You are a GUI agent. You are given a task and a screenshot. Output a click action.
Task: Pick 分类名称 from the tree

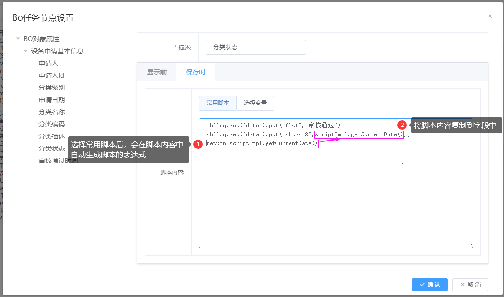(52, 112)
